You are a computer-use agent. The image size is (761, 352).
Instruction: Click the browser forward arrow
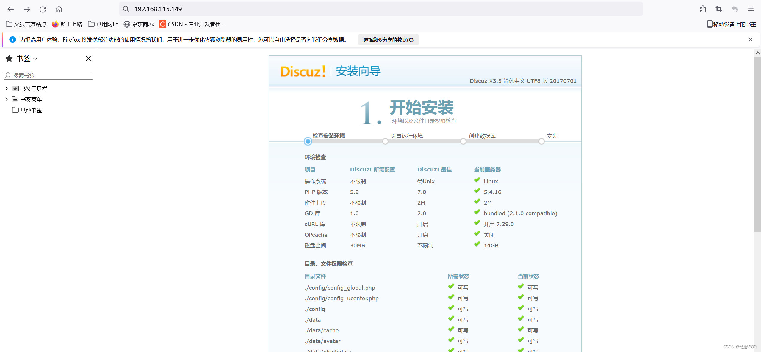coord(27,9)
